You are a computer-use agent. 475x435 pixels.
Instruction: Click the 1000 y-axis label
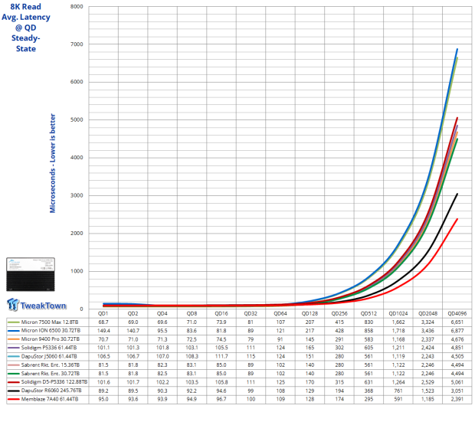[x=77, y=271]
